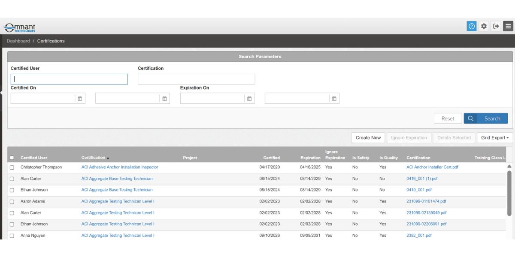Image resolution: width=515 pixels, height=257 pixels.
Task: Sort by Ignore Expiration column header
Action: [x=335, y=155]
